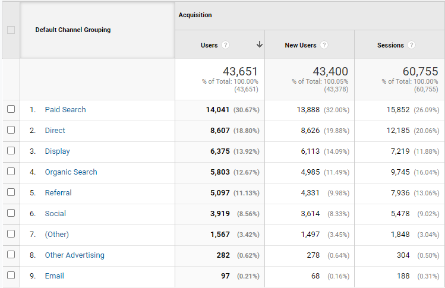Sort by the Sessions column header
This screenshot has height=288, width=445.
pos(390,45)
